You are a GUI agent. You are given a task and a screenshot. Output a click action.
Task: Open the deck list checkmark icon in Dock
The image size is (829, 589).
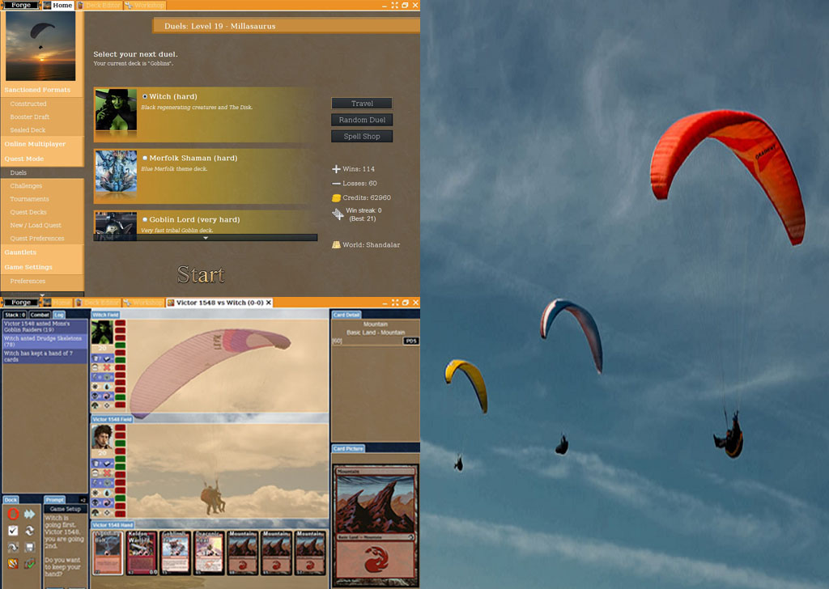[x=13, y=531]
